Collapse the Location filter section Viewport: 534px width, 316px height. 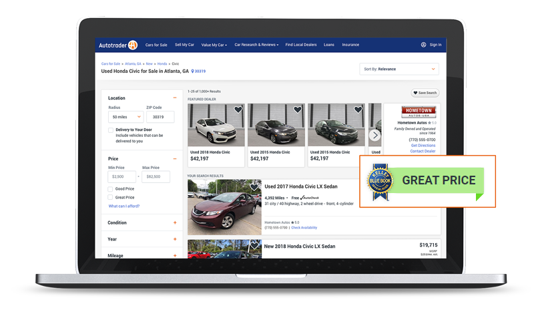[175, 98]
